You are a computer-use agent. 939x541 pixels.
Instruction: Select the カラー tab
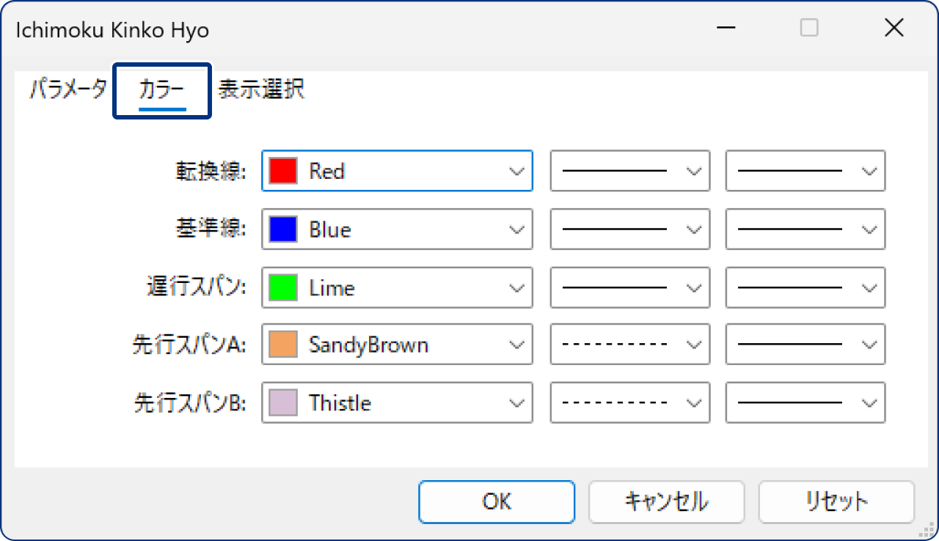pyautogui.click(x=161, y=89)
